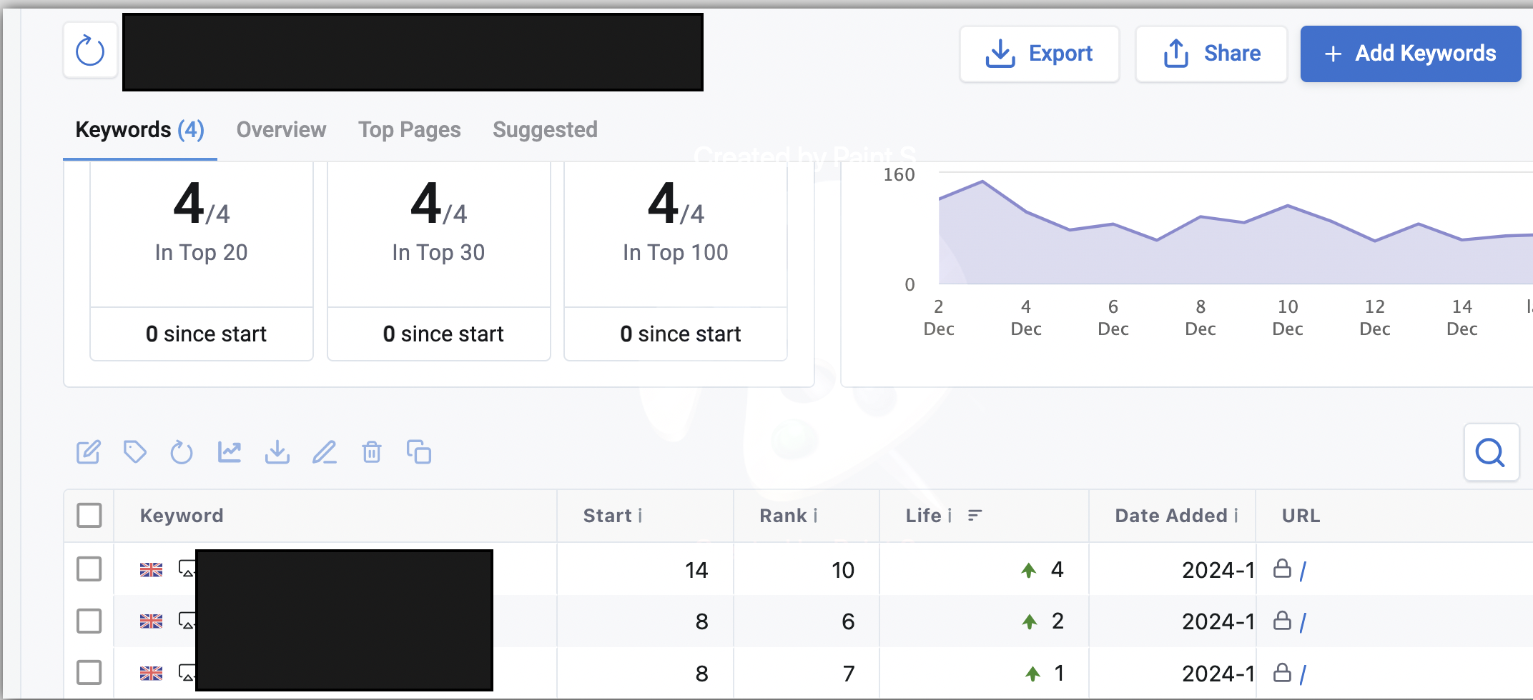Open the chart trend toolbar icon
1533x700 pixels.
click(x=230, y=452)
